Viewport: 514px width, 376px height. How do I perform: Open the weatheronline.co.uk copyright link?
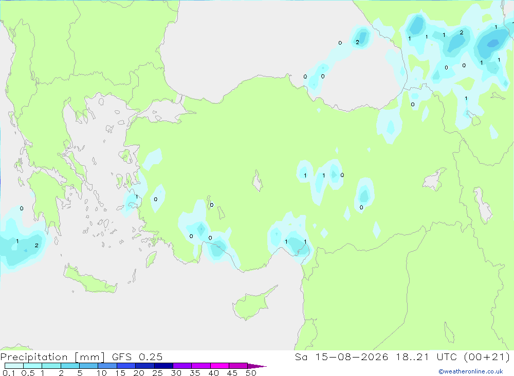(471, 371)
